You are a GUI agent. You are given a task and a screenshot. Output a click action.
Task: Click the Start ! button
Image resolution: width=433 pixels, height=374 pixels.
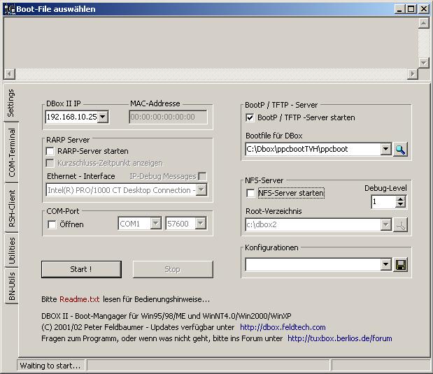tap(81, 269)
